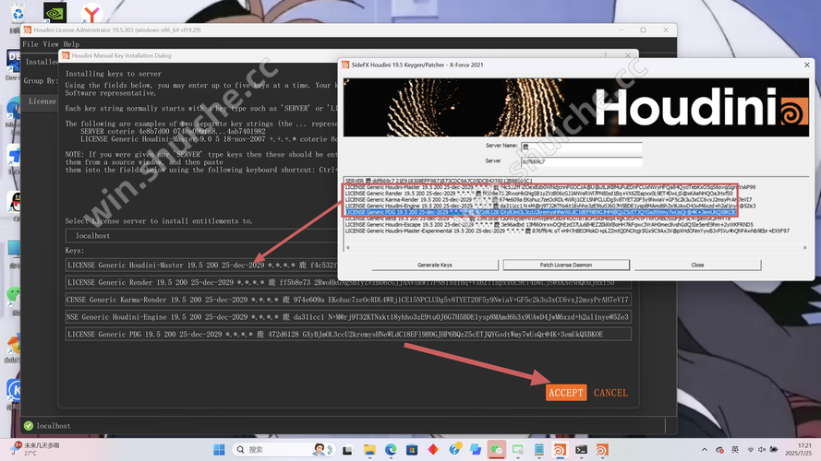Click the keygen Close button
Image resolution: width=821 pixels, height=461 pixels.
coord(697,265)
